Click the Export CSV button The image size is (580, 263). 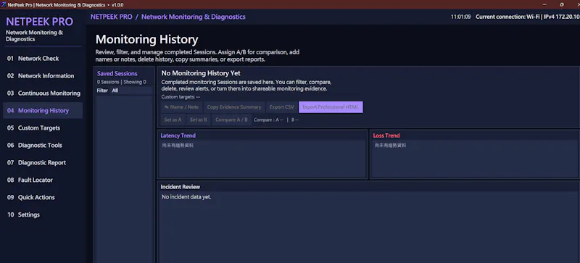pos(281,107)
